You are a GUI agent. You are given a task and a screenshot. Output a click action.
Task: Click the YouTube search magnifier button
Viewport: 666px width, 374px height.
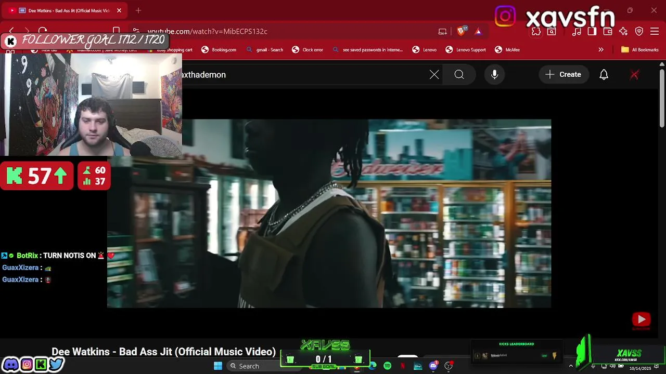click(x=459, y=75)
